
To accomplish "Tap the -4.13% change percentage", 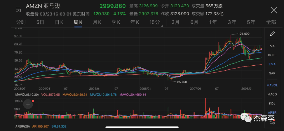I will (118, 14).
